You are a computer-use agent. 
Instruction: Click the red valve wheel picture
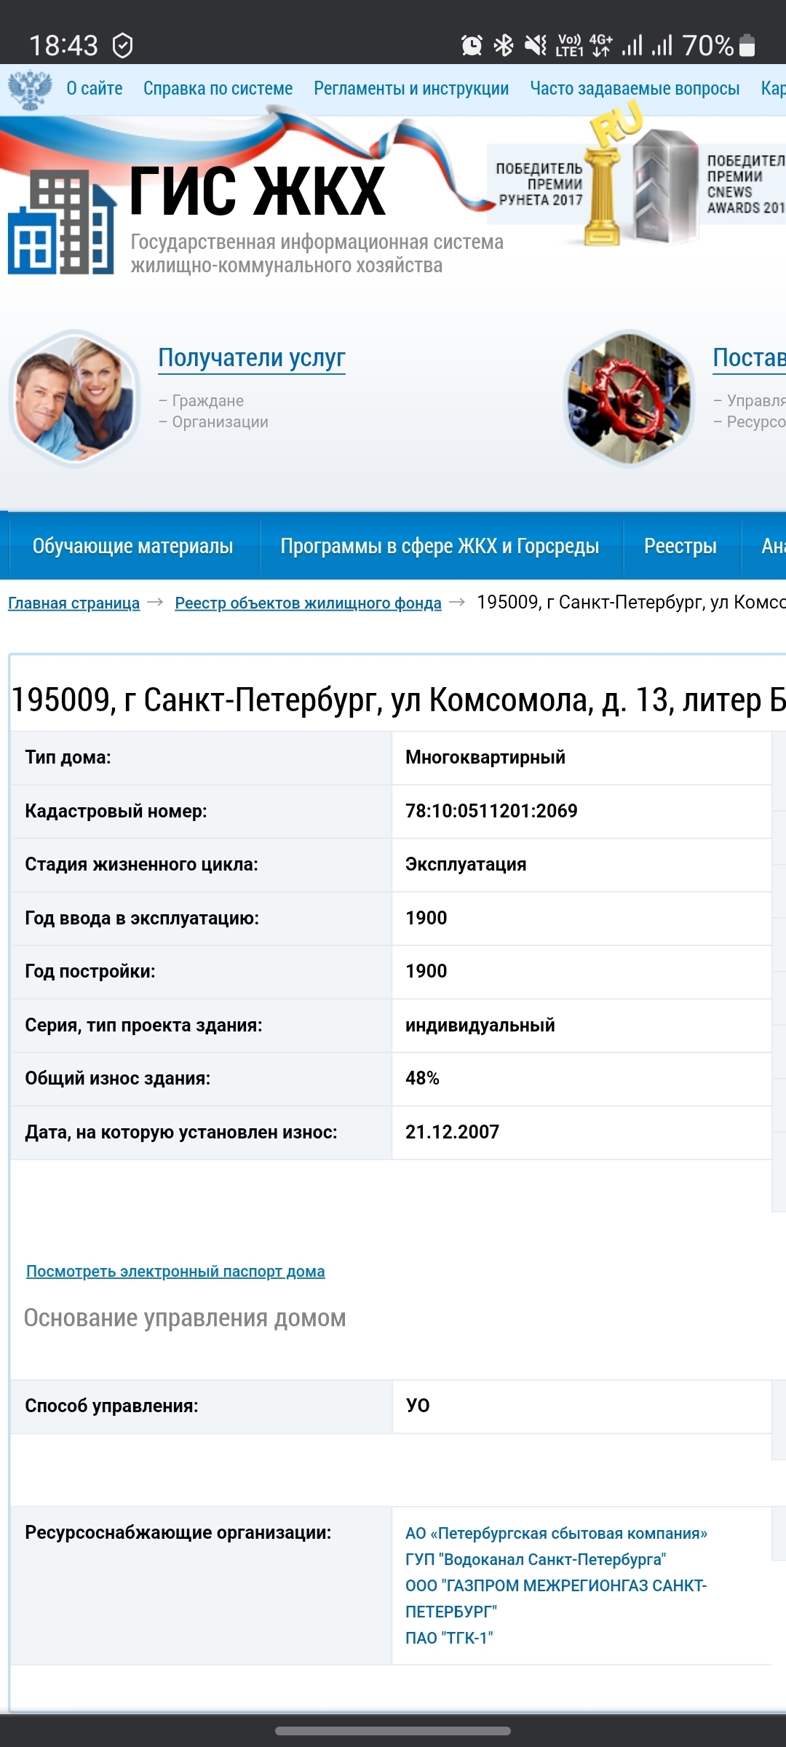630,398
